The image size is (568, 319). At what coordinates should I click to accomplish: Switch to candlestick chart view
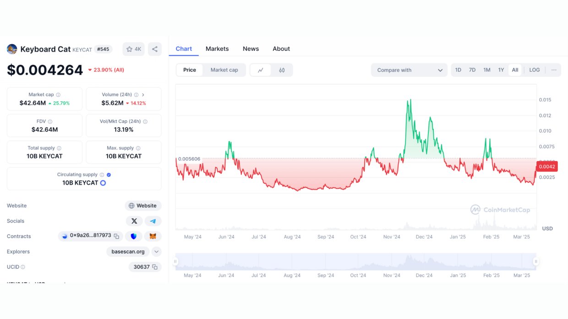click(x=282, y=70)
